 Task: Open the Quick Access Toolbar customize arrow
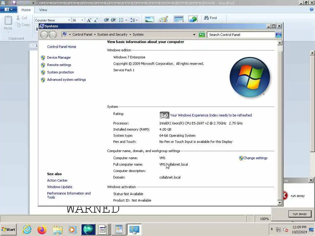coord(33,3)
